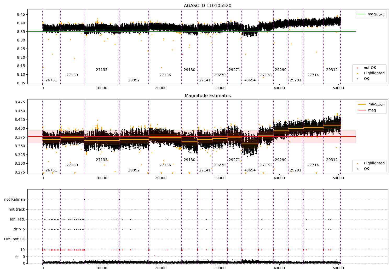Click OBSID label 29270 in top plot
The width and height of the screenshot is (392, 274).
pyautogui.click(x=220, y=75)
